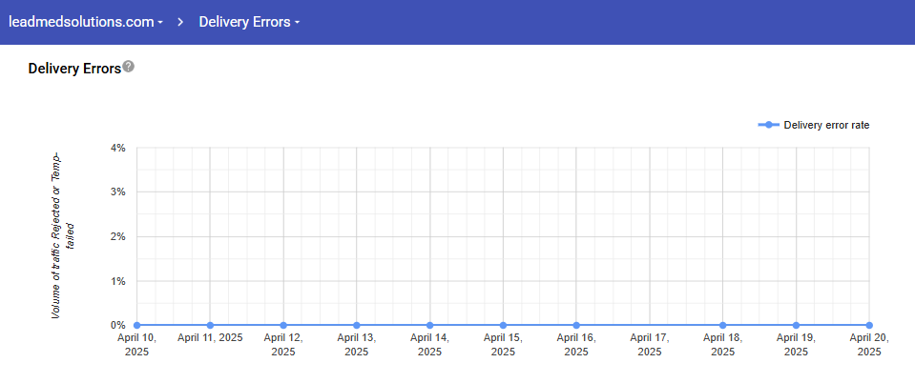Screen dimensions: 915x383
Task: Click the data point for April 12, 2025
Action: tap(283, 325)
